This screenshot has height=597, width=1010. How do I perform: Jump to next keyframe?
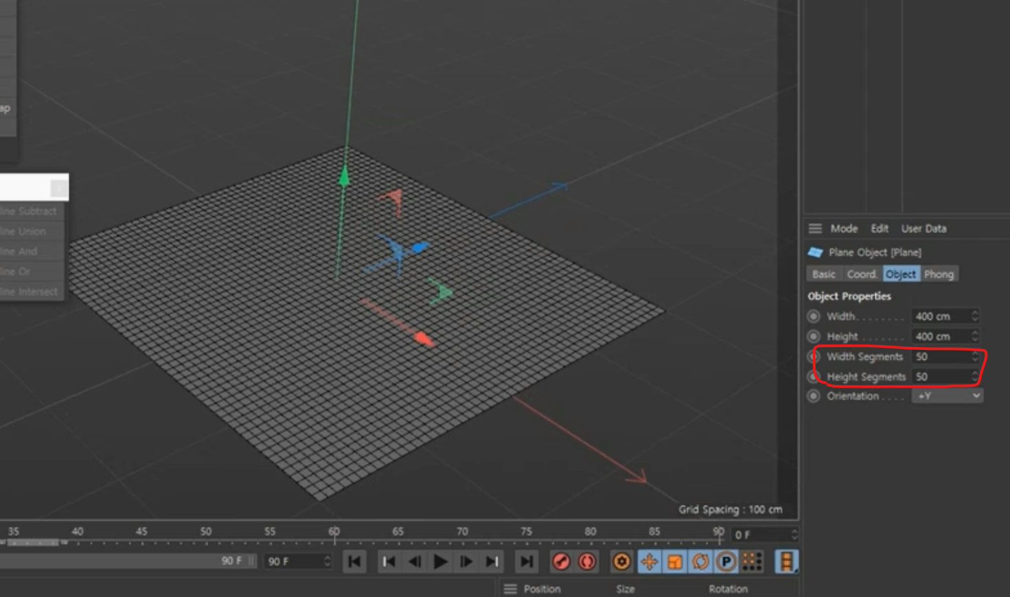(492, 561)
